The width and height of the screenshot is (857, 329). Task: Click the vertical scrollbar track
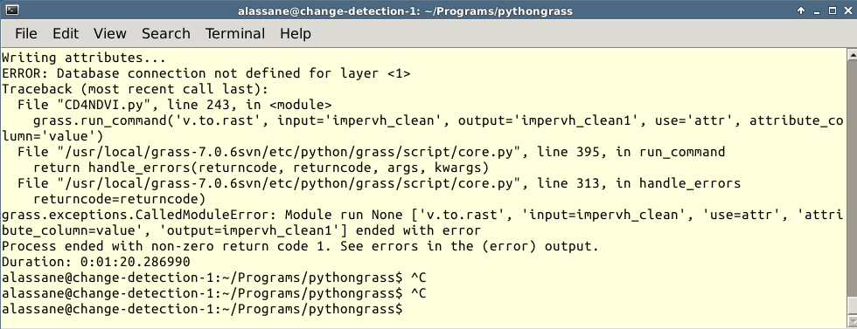[x=852, y=179]
